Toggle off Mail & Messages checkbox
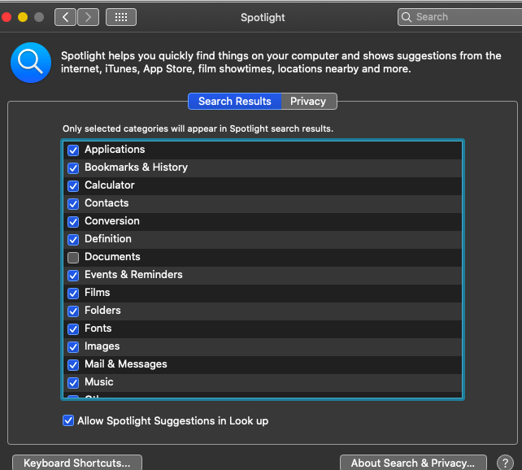 pyautogui.click(x=73, y=365)
